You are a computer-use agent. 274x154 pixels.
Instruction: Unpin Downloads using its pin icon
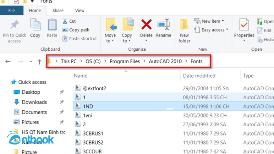(x=62, y=102)
